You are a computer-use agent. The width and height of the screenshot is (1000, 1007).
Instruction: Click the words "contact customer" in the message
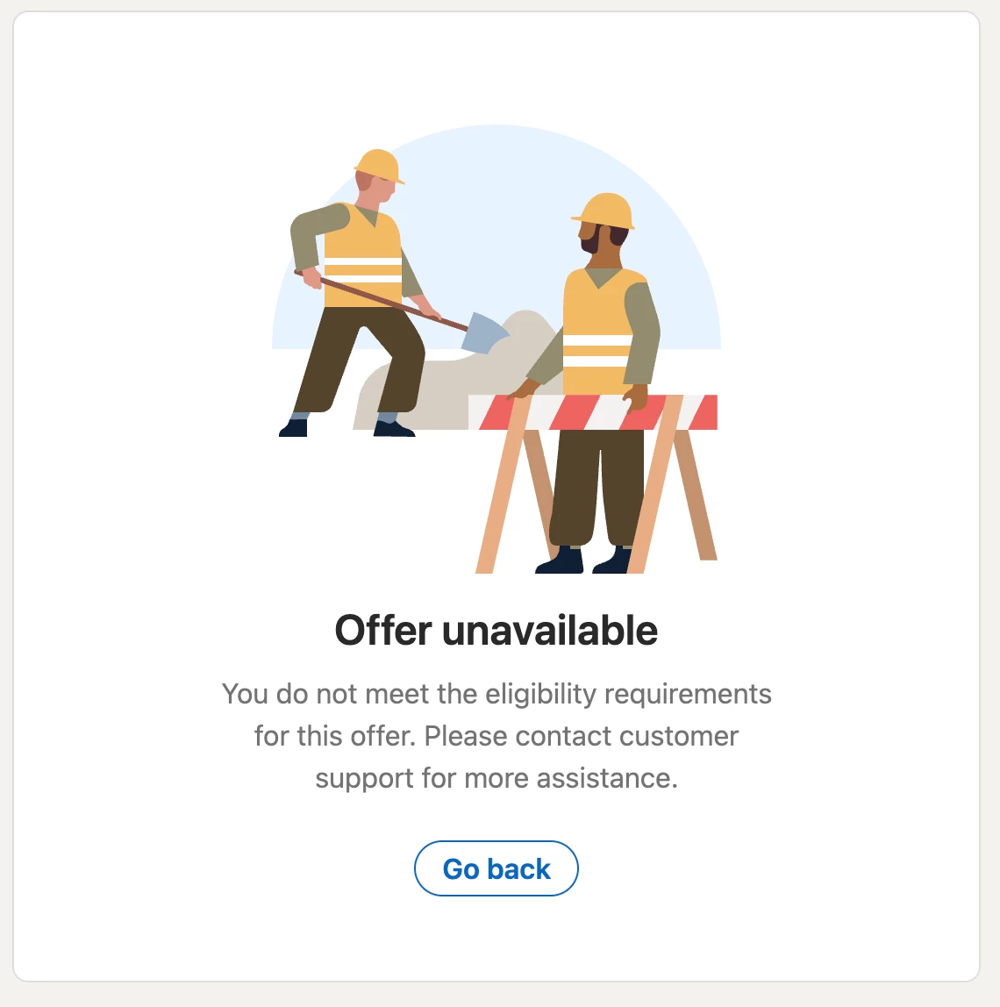pyautogui.click(x=627, y=736)
